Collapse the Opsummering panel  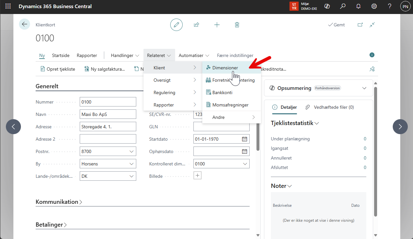click(365, 88)
